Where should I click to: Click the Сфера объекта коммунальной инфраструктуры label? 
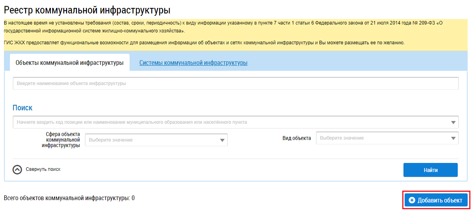click(61, 140)
